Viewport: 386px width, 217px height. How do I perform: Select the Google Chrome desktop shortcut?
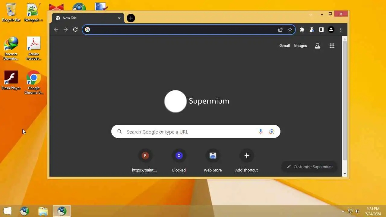click(x=34, y=82)
